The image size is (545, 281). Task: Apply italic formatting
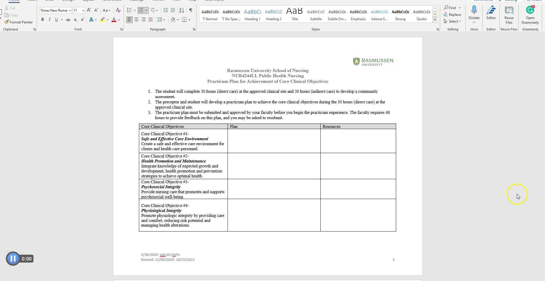(x=49, y=20)
